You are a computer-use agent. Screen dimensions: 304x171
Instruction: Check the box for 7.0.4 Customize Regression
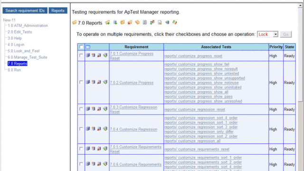point(81,129)
